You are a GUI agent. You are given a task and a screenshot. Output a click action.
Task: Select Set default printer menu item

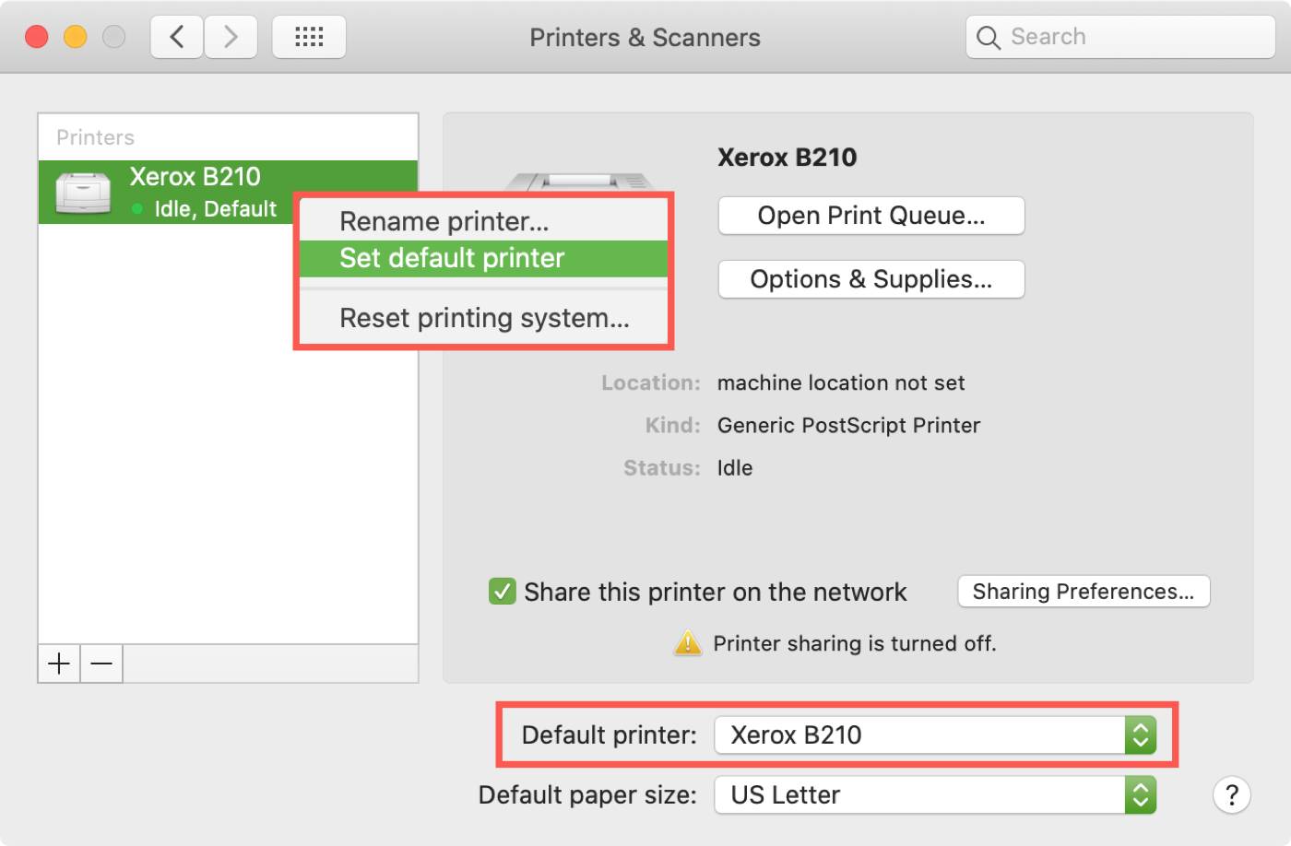tap(452, 258)
